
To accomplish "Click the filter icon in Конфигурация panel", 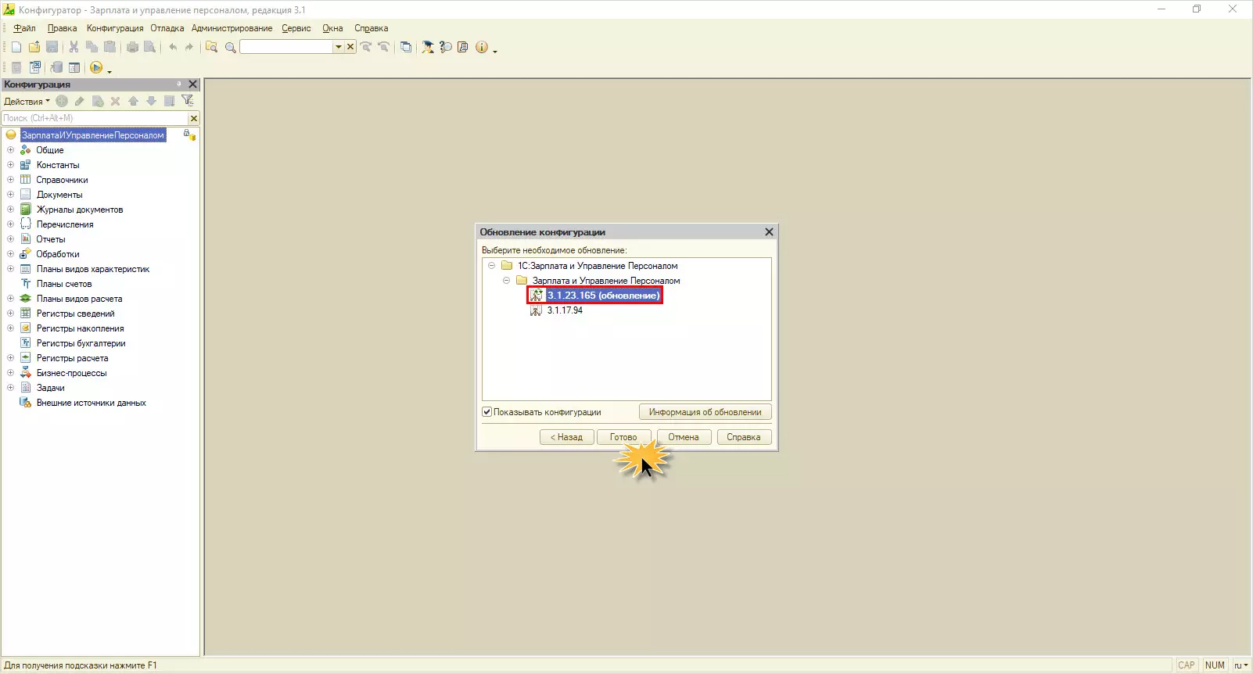I will (187, 101).
